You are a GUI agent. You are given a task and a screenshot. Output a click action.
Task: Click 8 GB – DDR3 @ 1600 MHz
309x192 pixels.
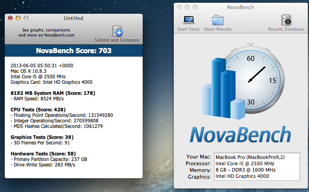[x=246, y=170]
